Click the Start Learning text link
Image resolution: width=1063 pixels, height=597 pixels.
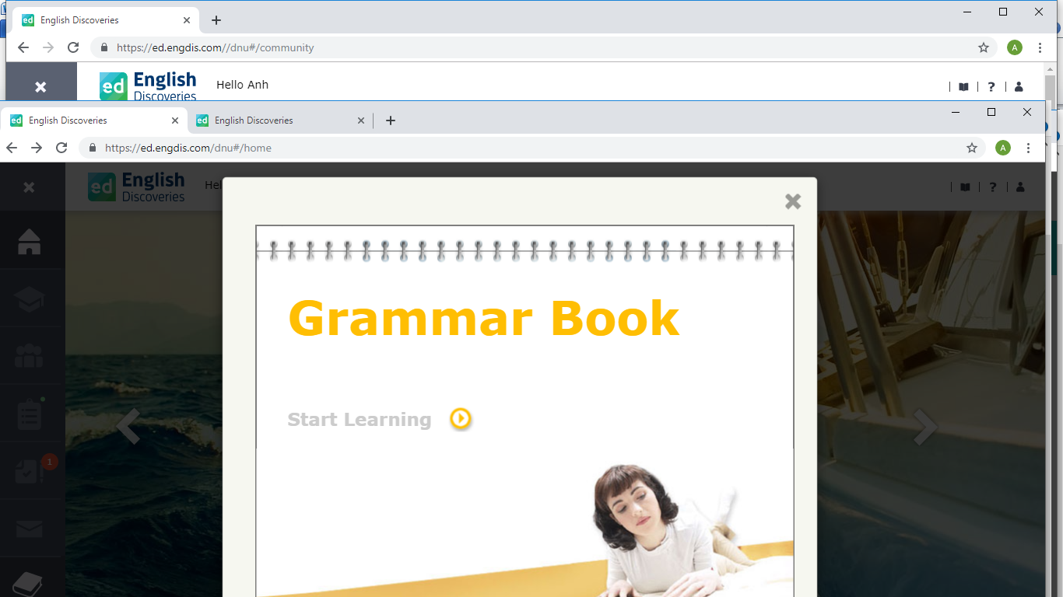pyautogui.click(x=359, y=420)
